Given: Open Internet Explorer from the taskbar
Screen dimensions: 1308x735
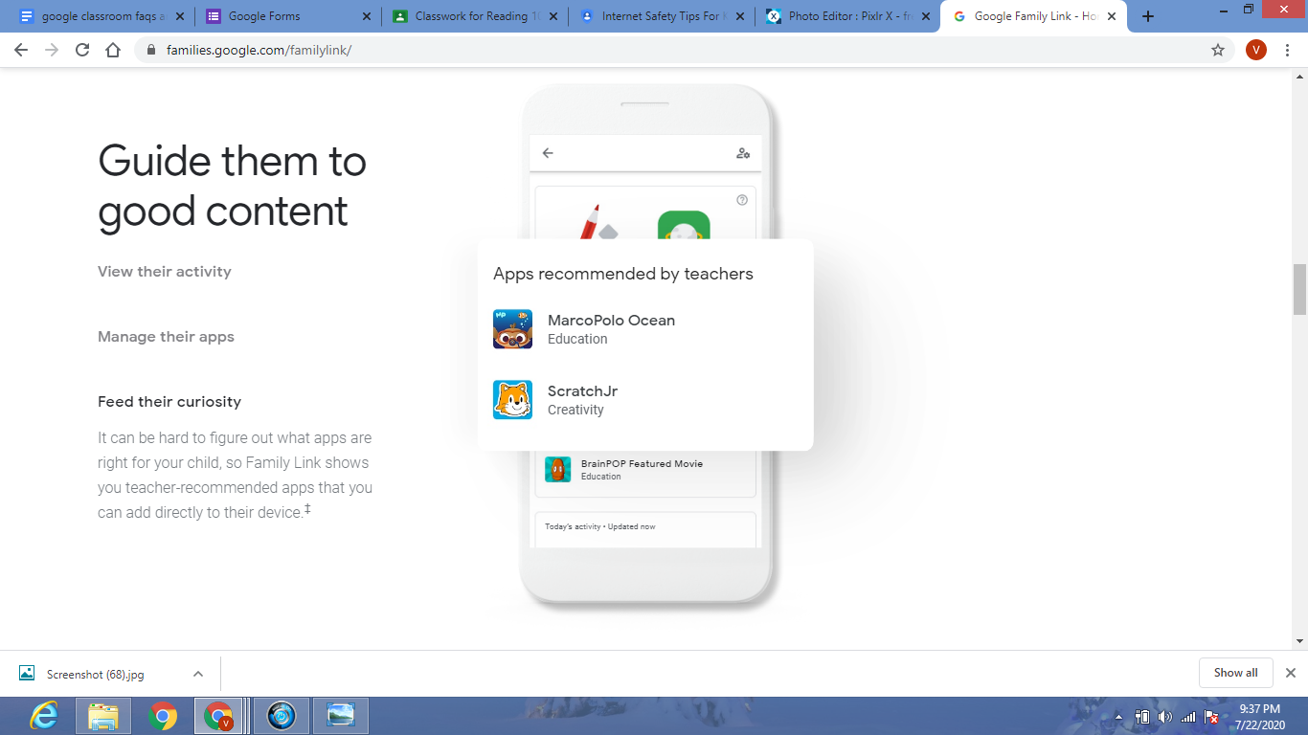Looking at the screenshot, I should tap(44, 716).
